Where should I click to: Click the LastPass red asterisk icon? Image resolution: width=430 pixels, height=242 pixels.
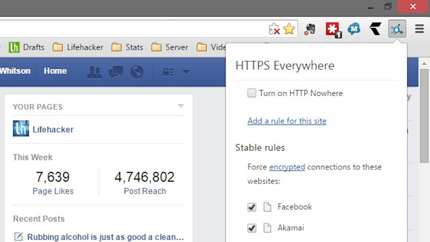[333, 30]
